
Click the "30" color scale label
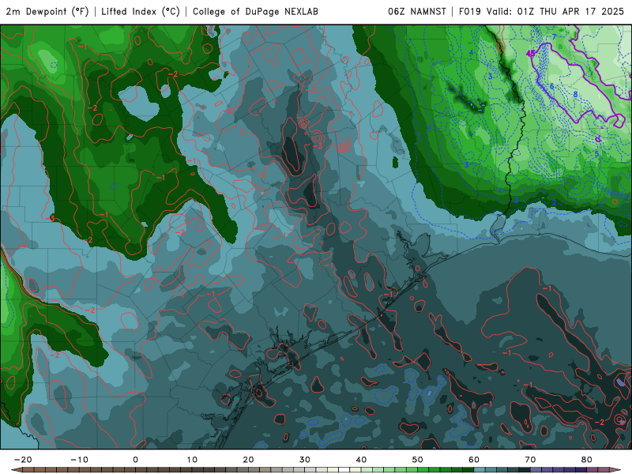[x=305, y=460]
